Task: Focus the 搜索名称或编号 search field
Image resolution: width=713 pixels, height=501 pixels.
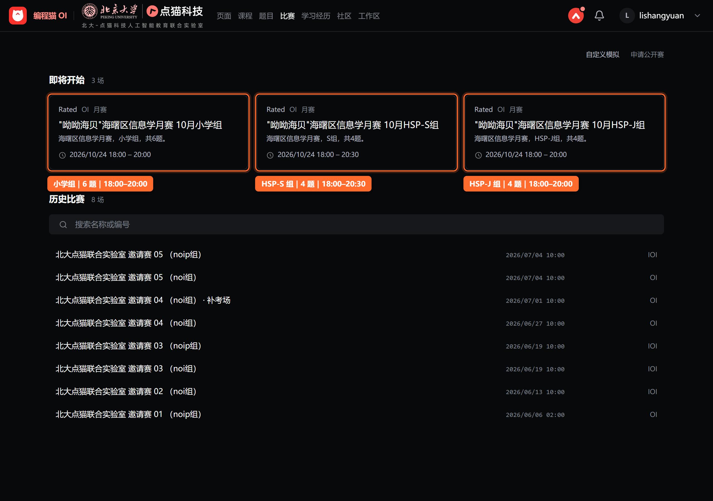Action: (x=356, y=224)
